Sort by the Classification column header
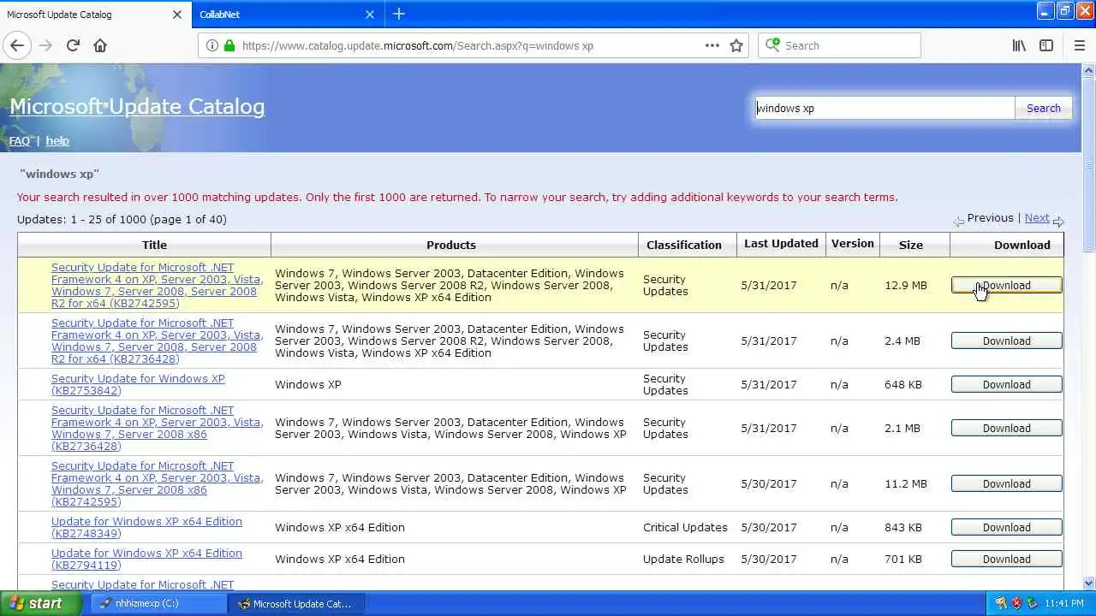Viewport: 1096px width, 616px height. 684,245
